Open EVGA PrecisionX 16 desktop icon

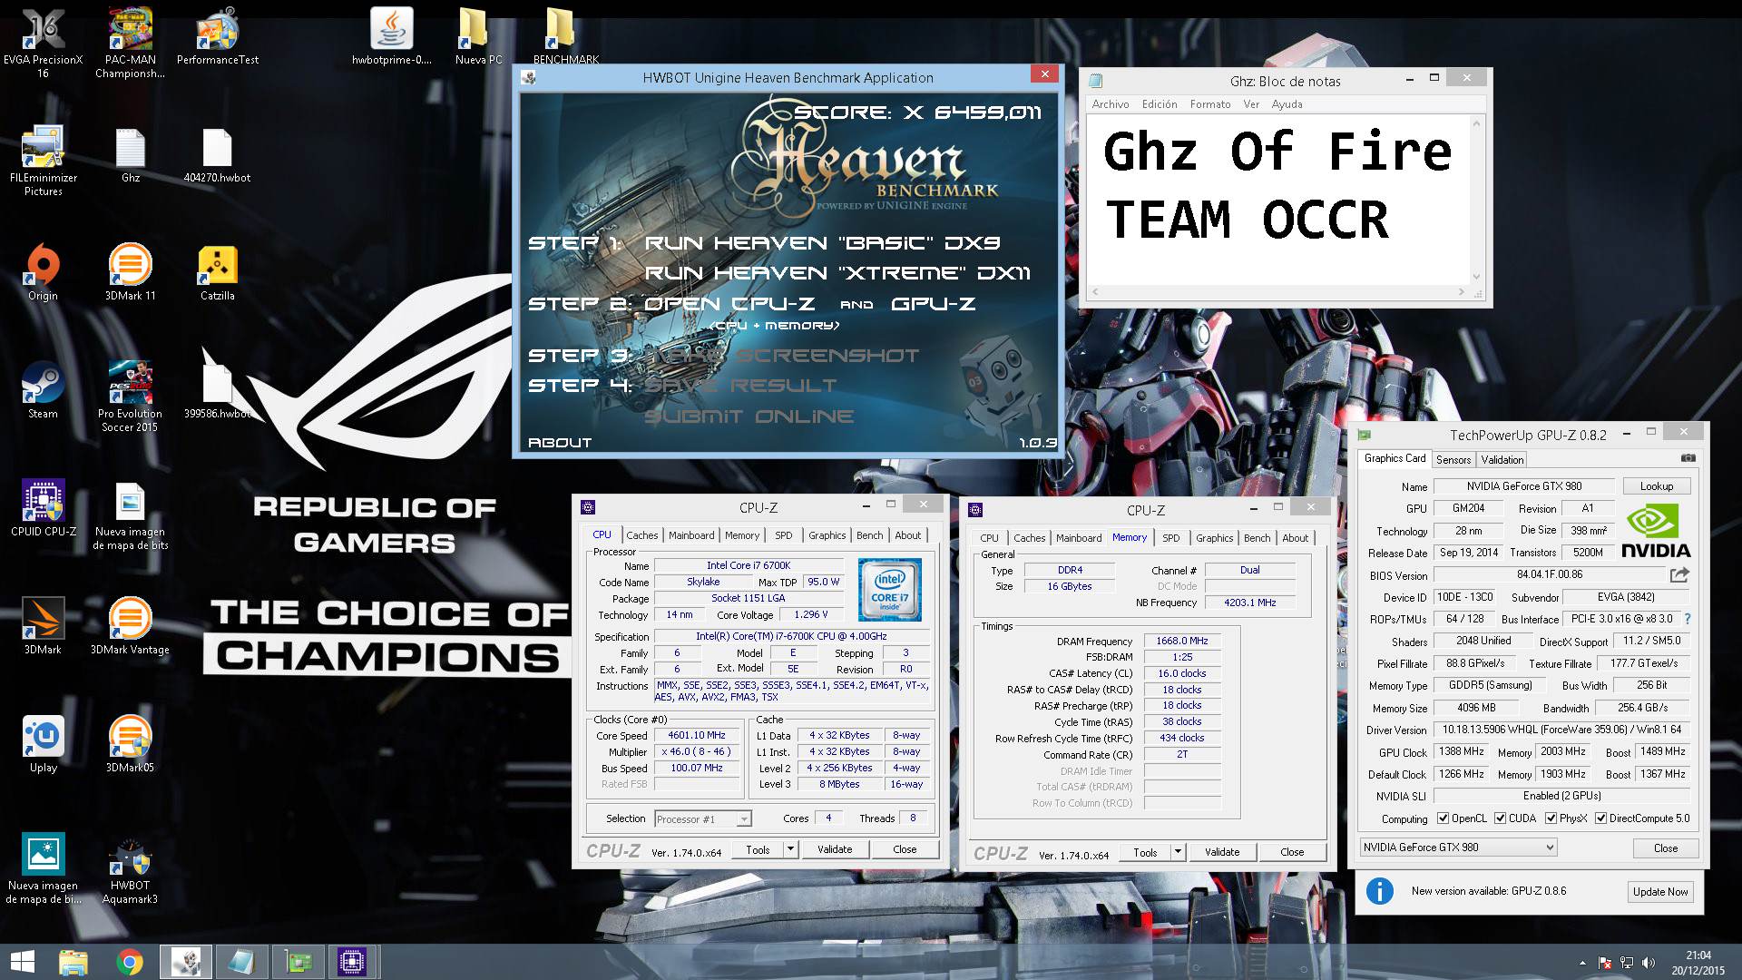pos(43,44)
